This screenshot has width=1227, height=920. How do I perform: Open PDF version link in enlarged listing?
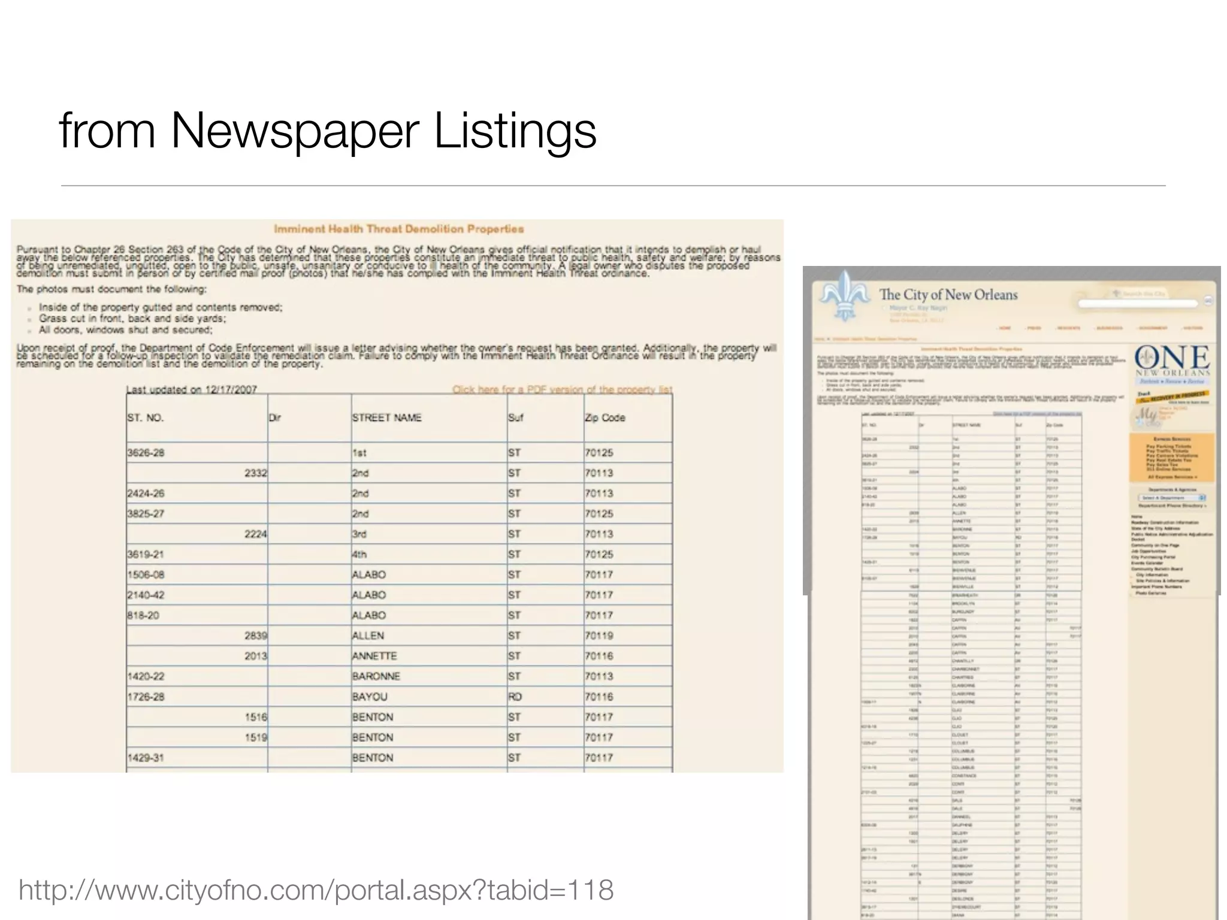point(562,389)
